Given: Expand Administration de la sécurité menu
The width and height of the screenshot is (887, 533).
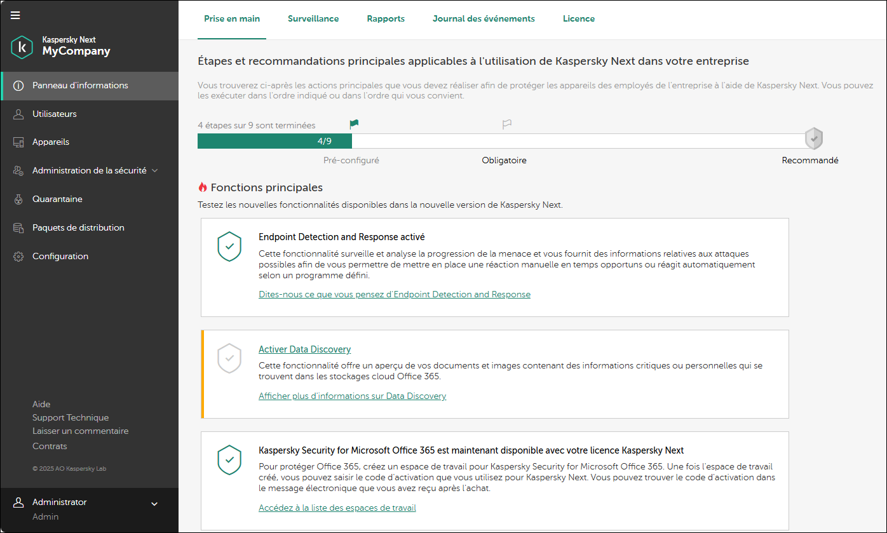Looking at the screenshot, I should (x=154, y=171).
